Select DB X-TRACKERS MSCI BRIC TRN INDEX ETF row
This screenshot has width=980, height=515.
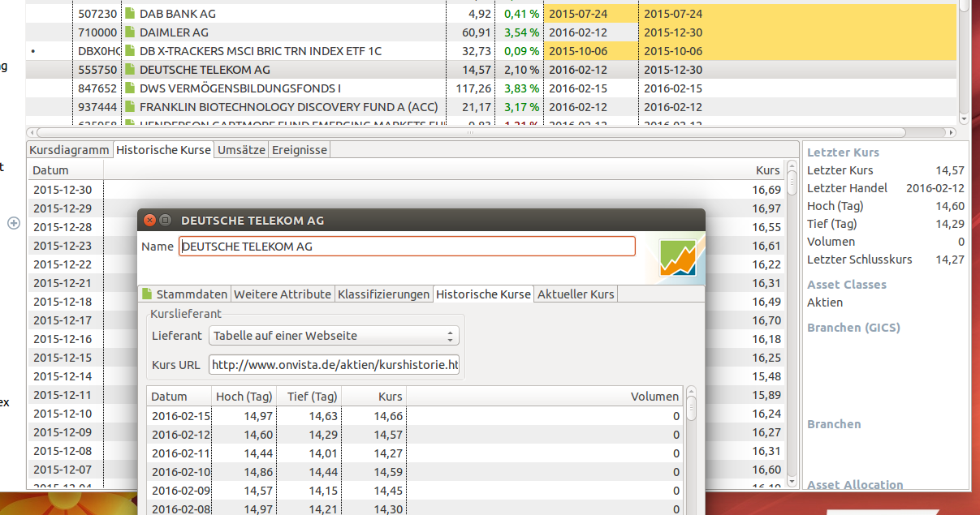tap(492, 51)
